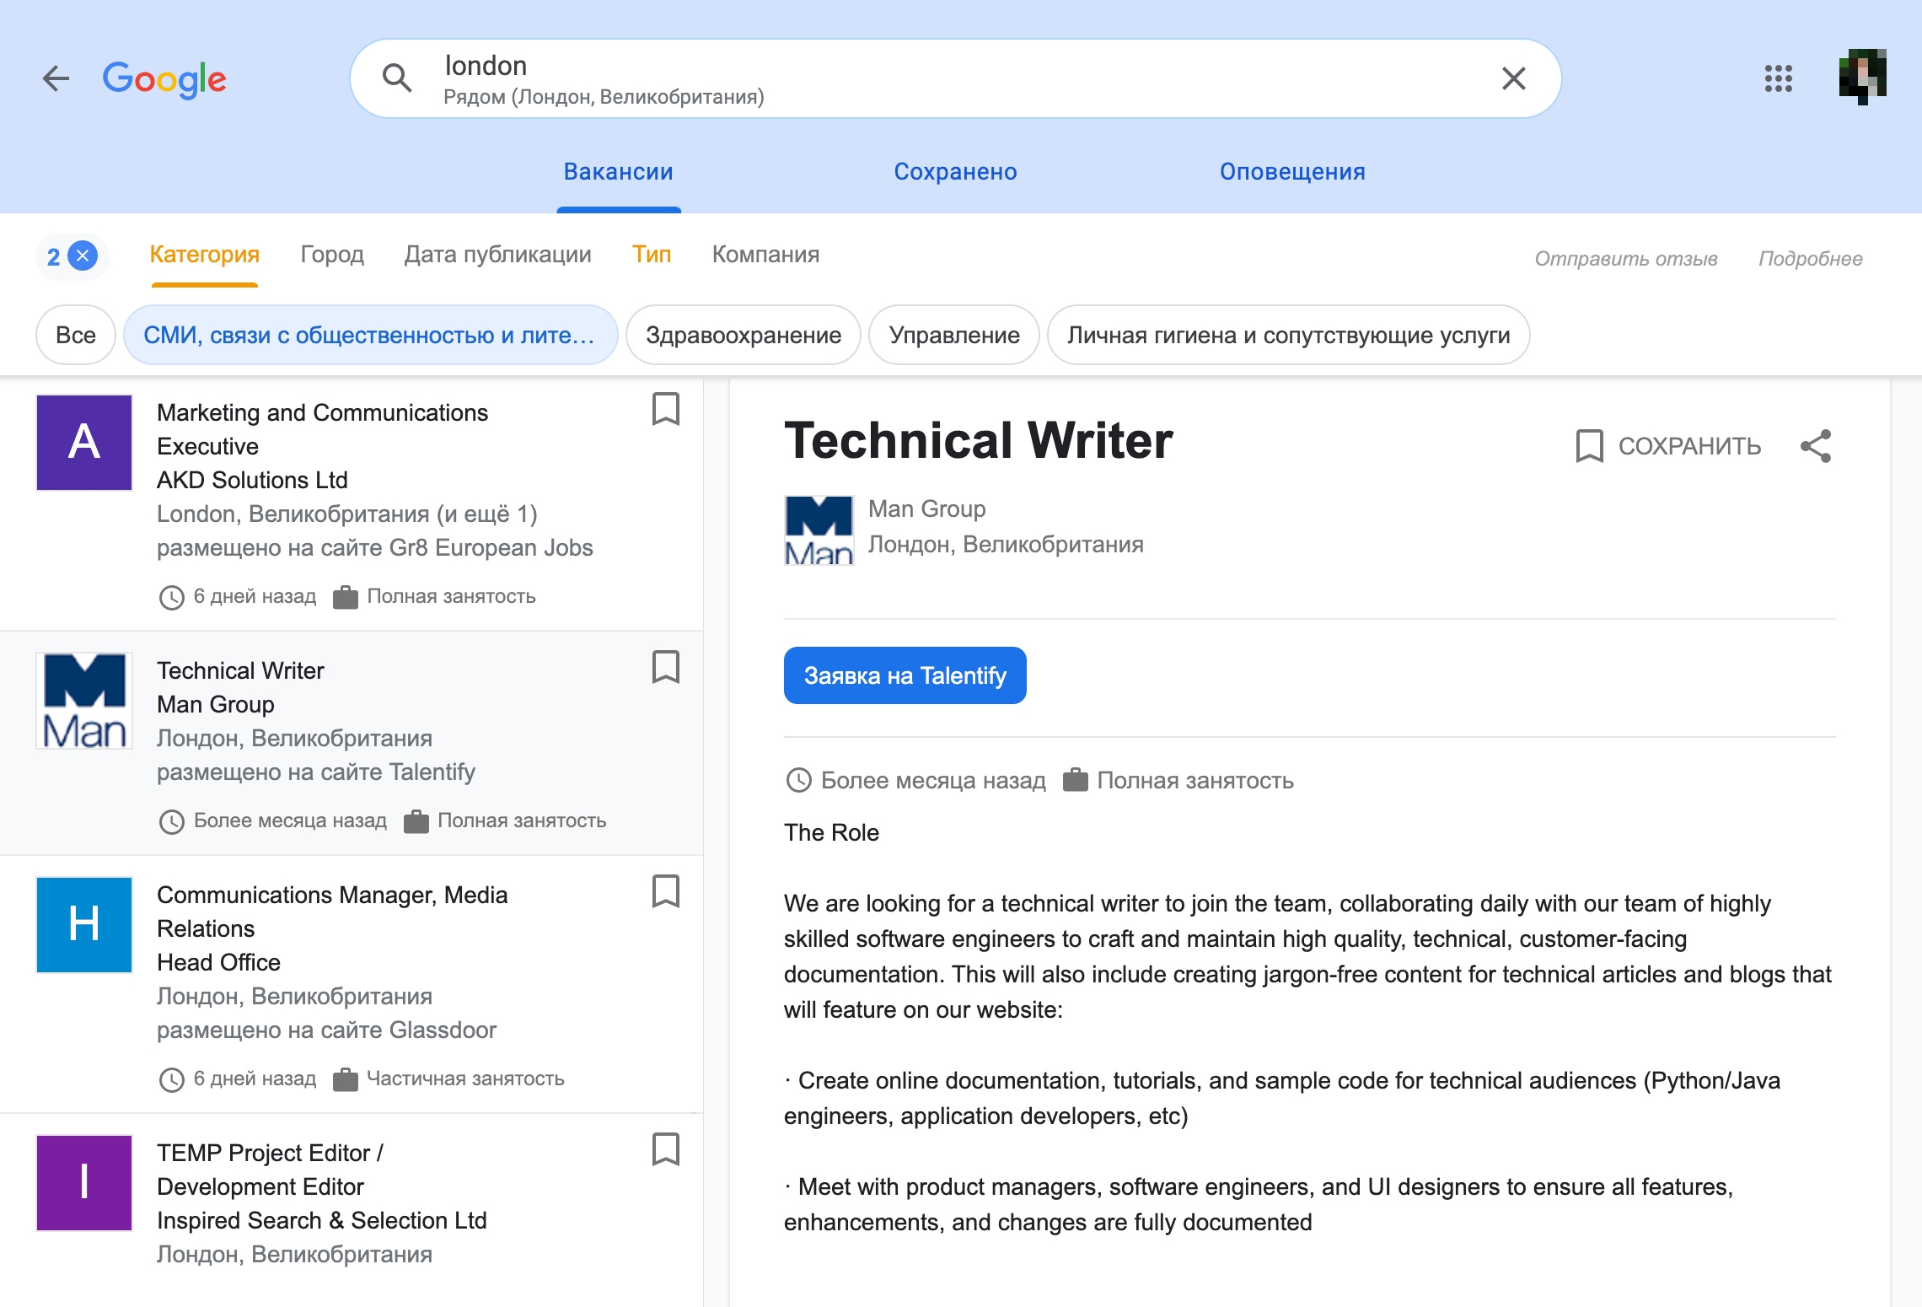Image resolution: width=1922 pixels, height=1307 pixels.
Task: Open the Google apps grid
Action: click(1778, 78)
